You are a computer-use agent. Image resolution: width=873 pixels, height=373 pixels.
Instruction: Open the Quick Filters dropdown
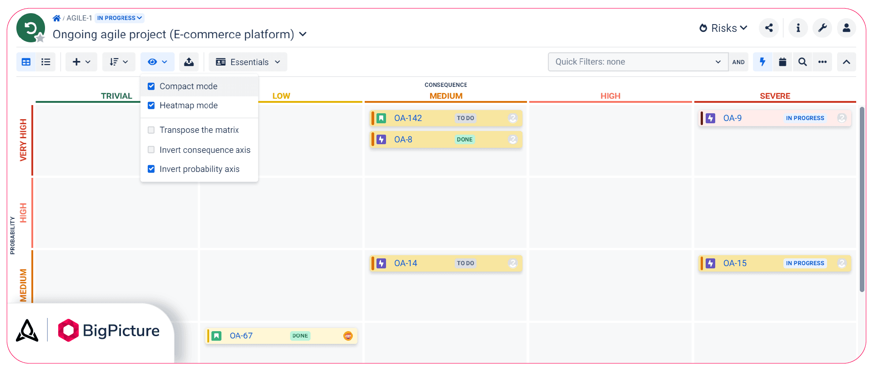[x=638, y=62]
